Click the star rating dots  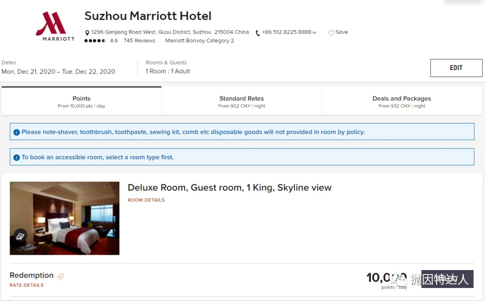(95, 41)
